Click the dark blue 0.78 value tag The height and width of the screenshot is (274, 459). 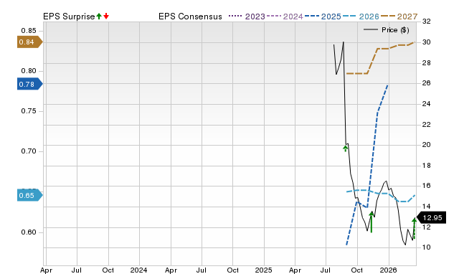30,85
